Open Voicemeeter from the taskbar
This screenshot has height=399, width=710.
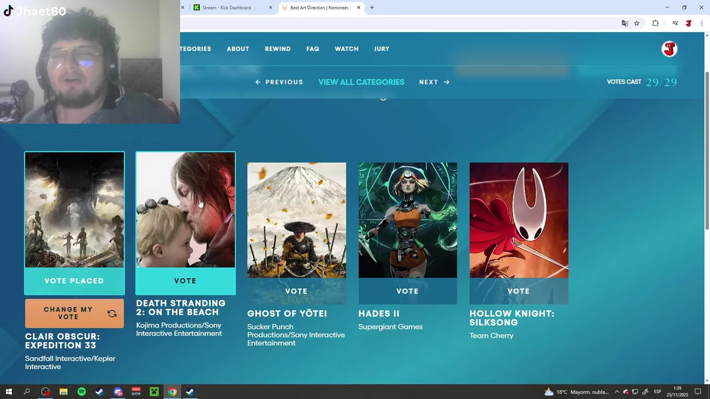pyautogui.click(x=136, y=392)
